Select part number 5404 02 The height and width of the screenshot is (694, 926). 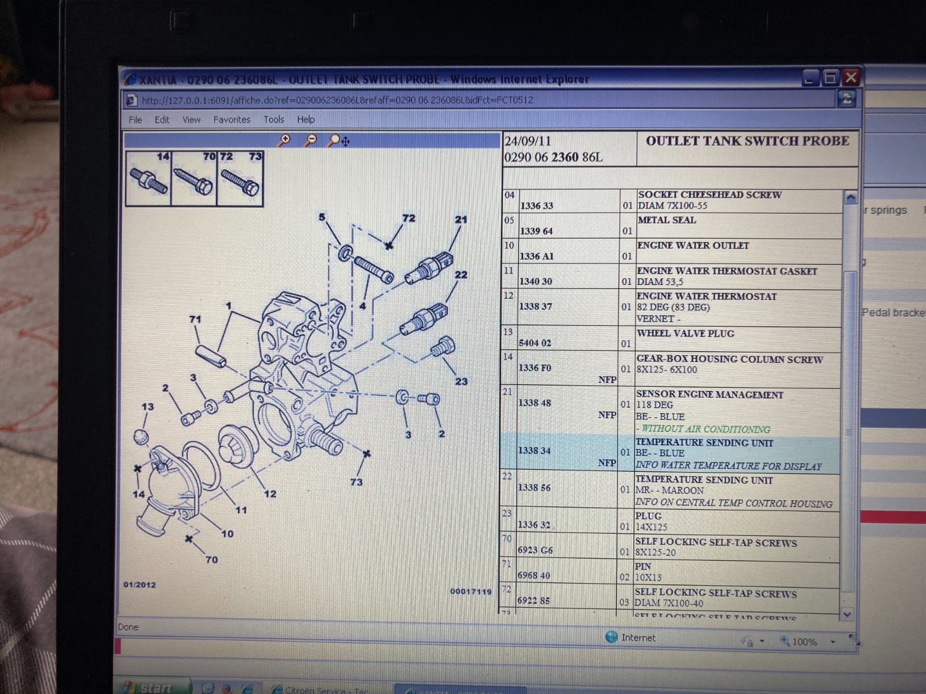coord(535,343)
